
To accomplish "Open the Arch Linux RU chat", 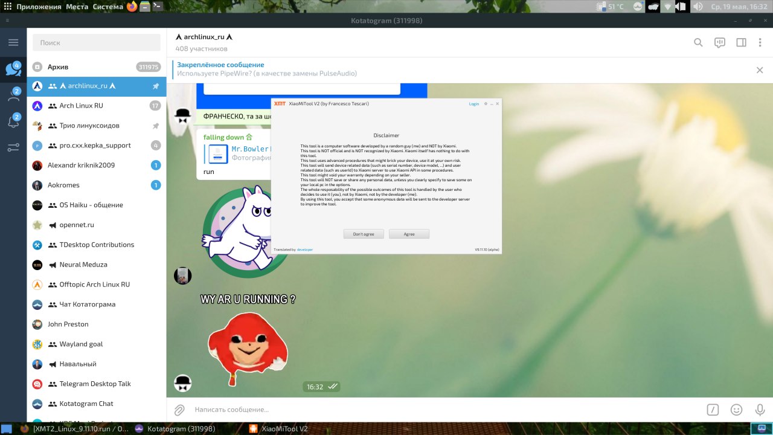I will click(97, 106).
